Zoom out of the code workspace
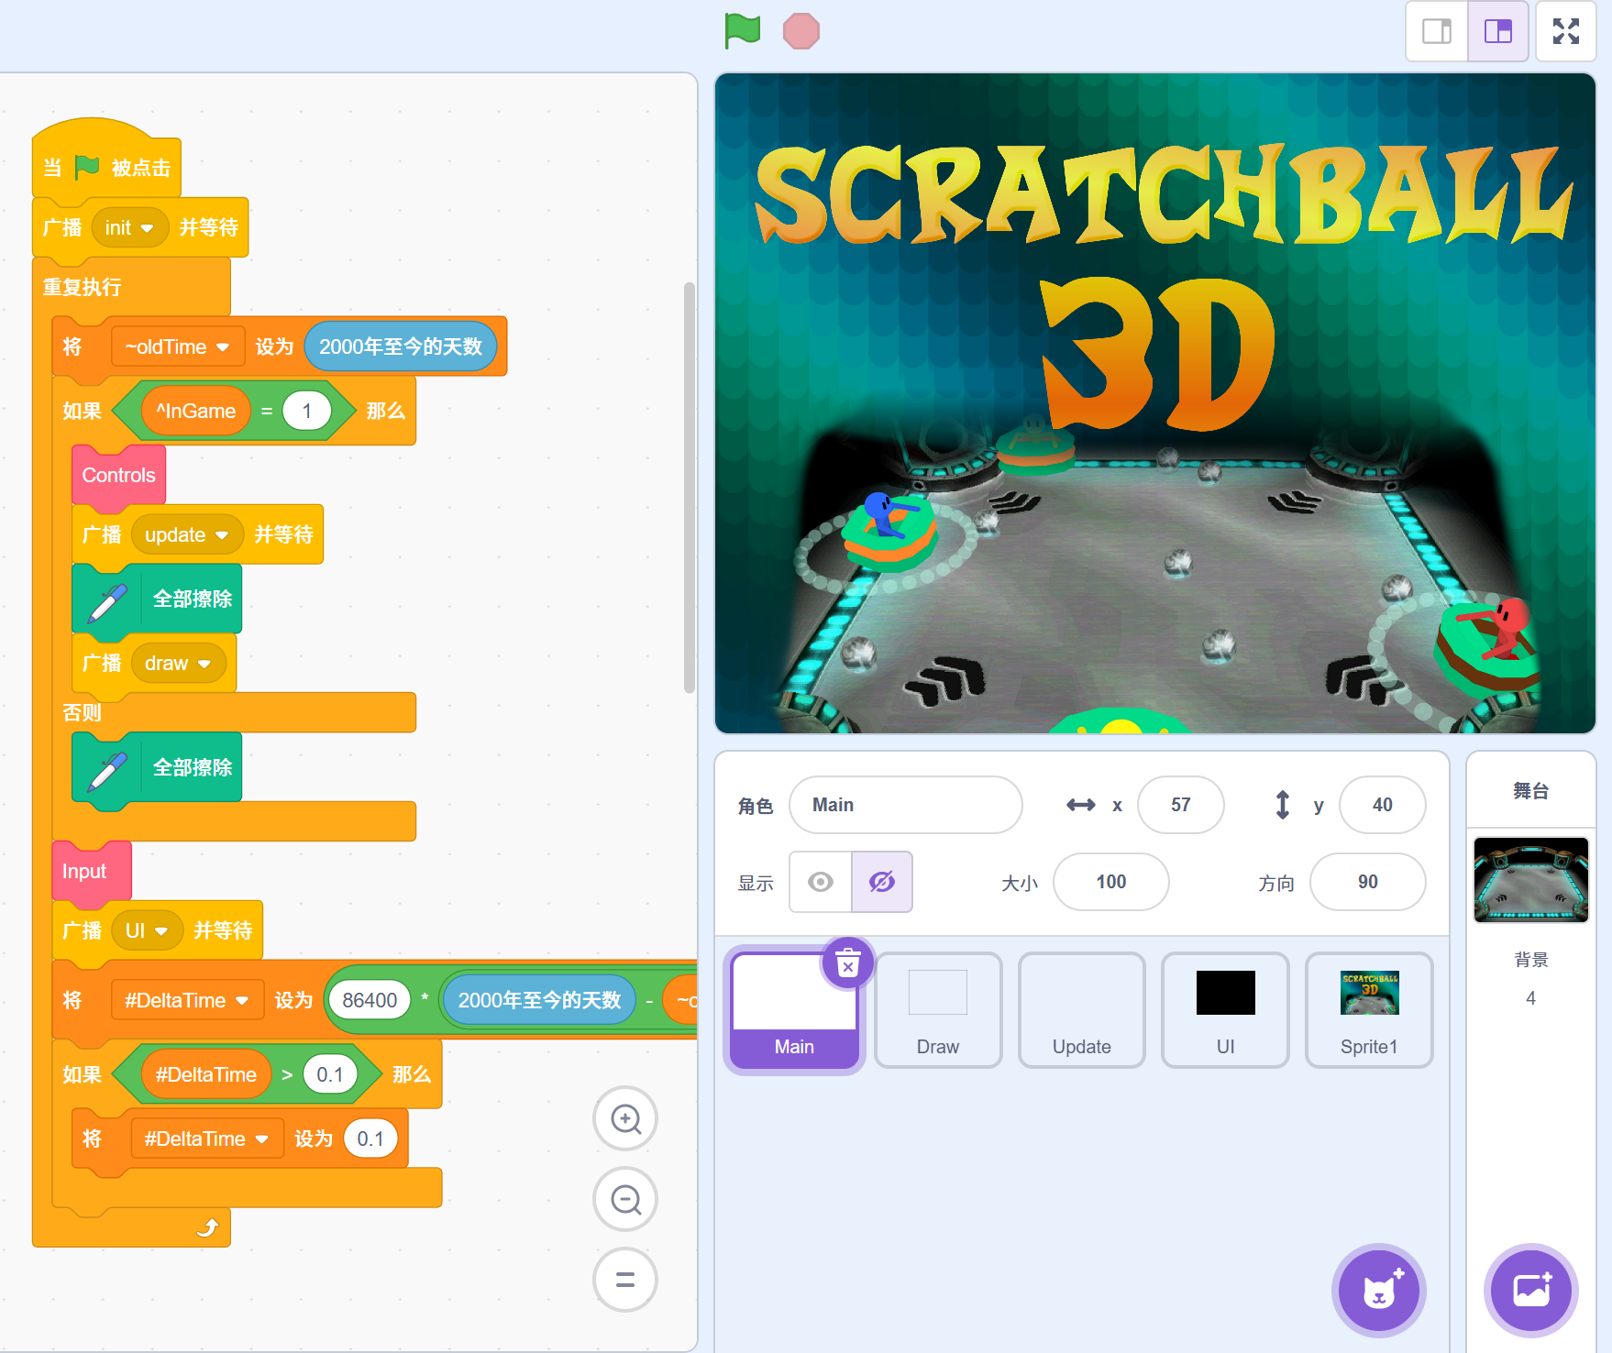Viewport: 1612px width, 1353px height. (x=624, y=1199)
